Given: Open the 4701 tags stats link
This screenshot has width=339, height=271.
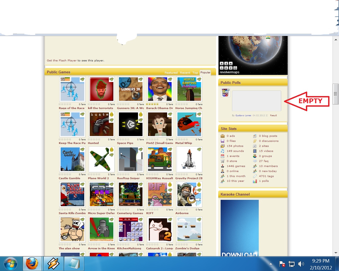Looking at the screenshot, I should (266, 176).
